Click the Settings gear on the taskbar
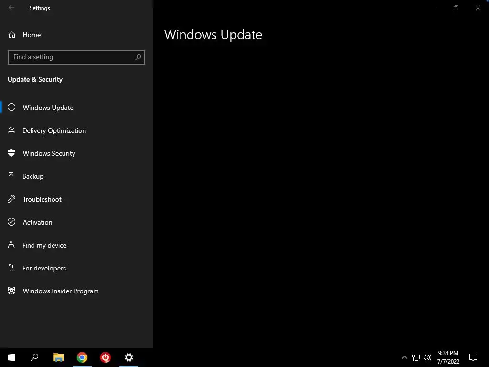The height and width of the screenshot is (367, 489). click(129, 357)
